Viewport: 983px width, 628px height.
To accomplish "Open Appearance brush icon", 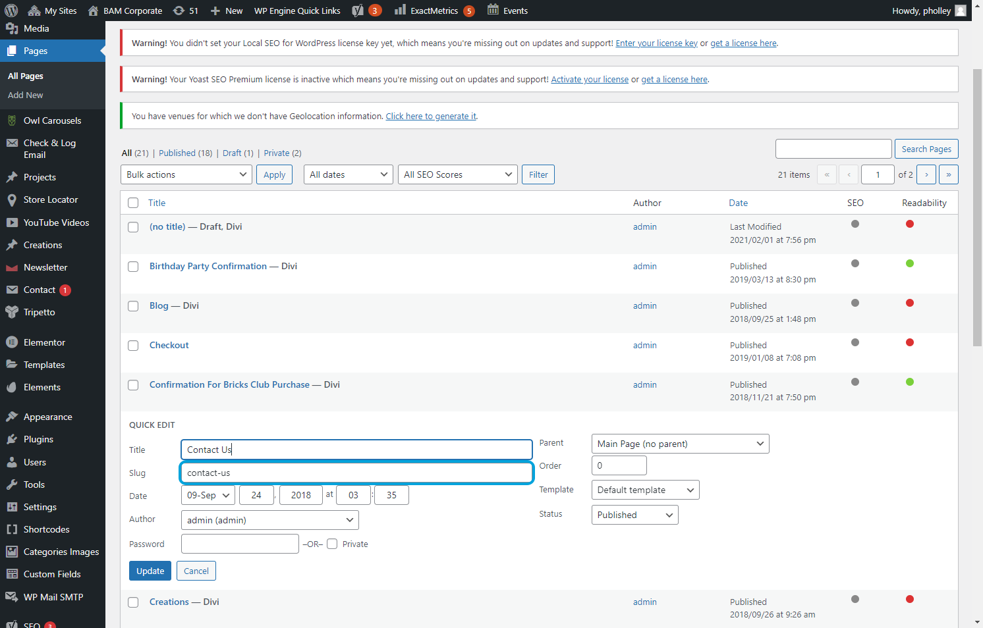I will point(12,417).
